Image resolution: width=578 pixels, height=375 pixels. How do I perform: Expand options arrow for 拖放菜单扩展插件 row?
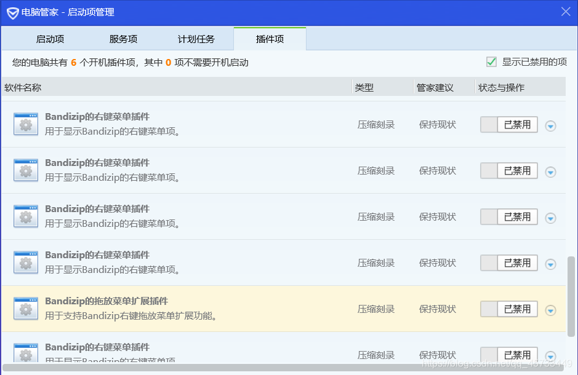pyautogui.click(x=550, y=310)
